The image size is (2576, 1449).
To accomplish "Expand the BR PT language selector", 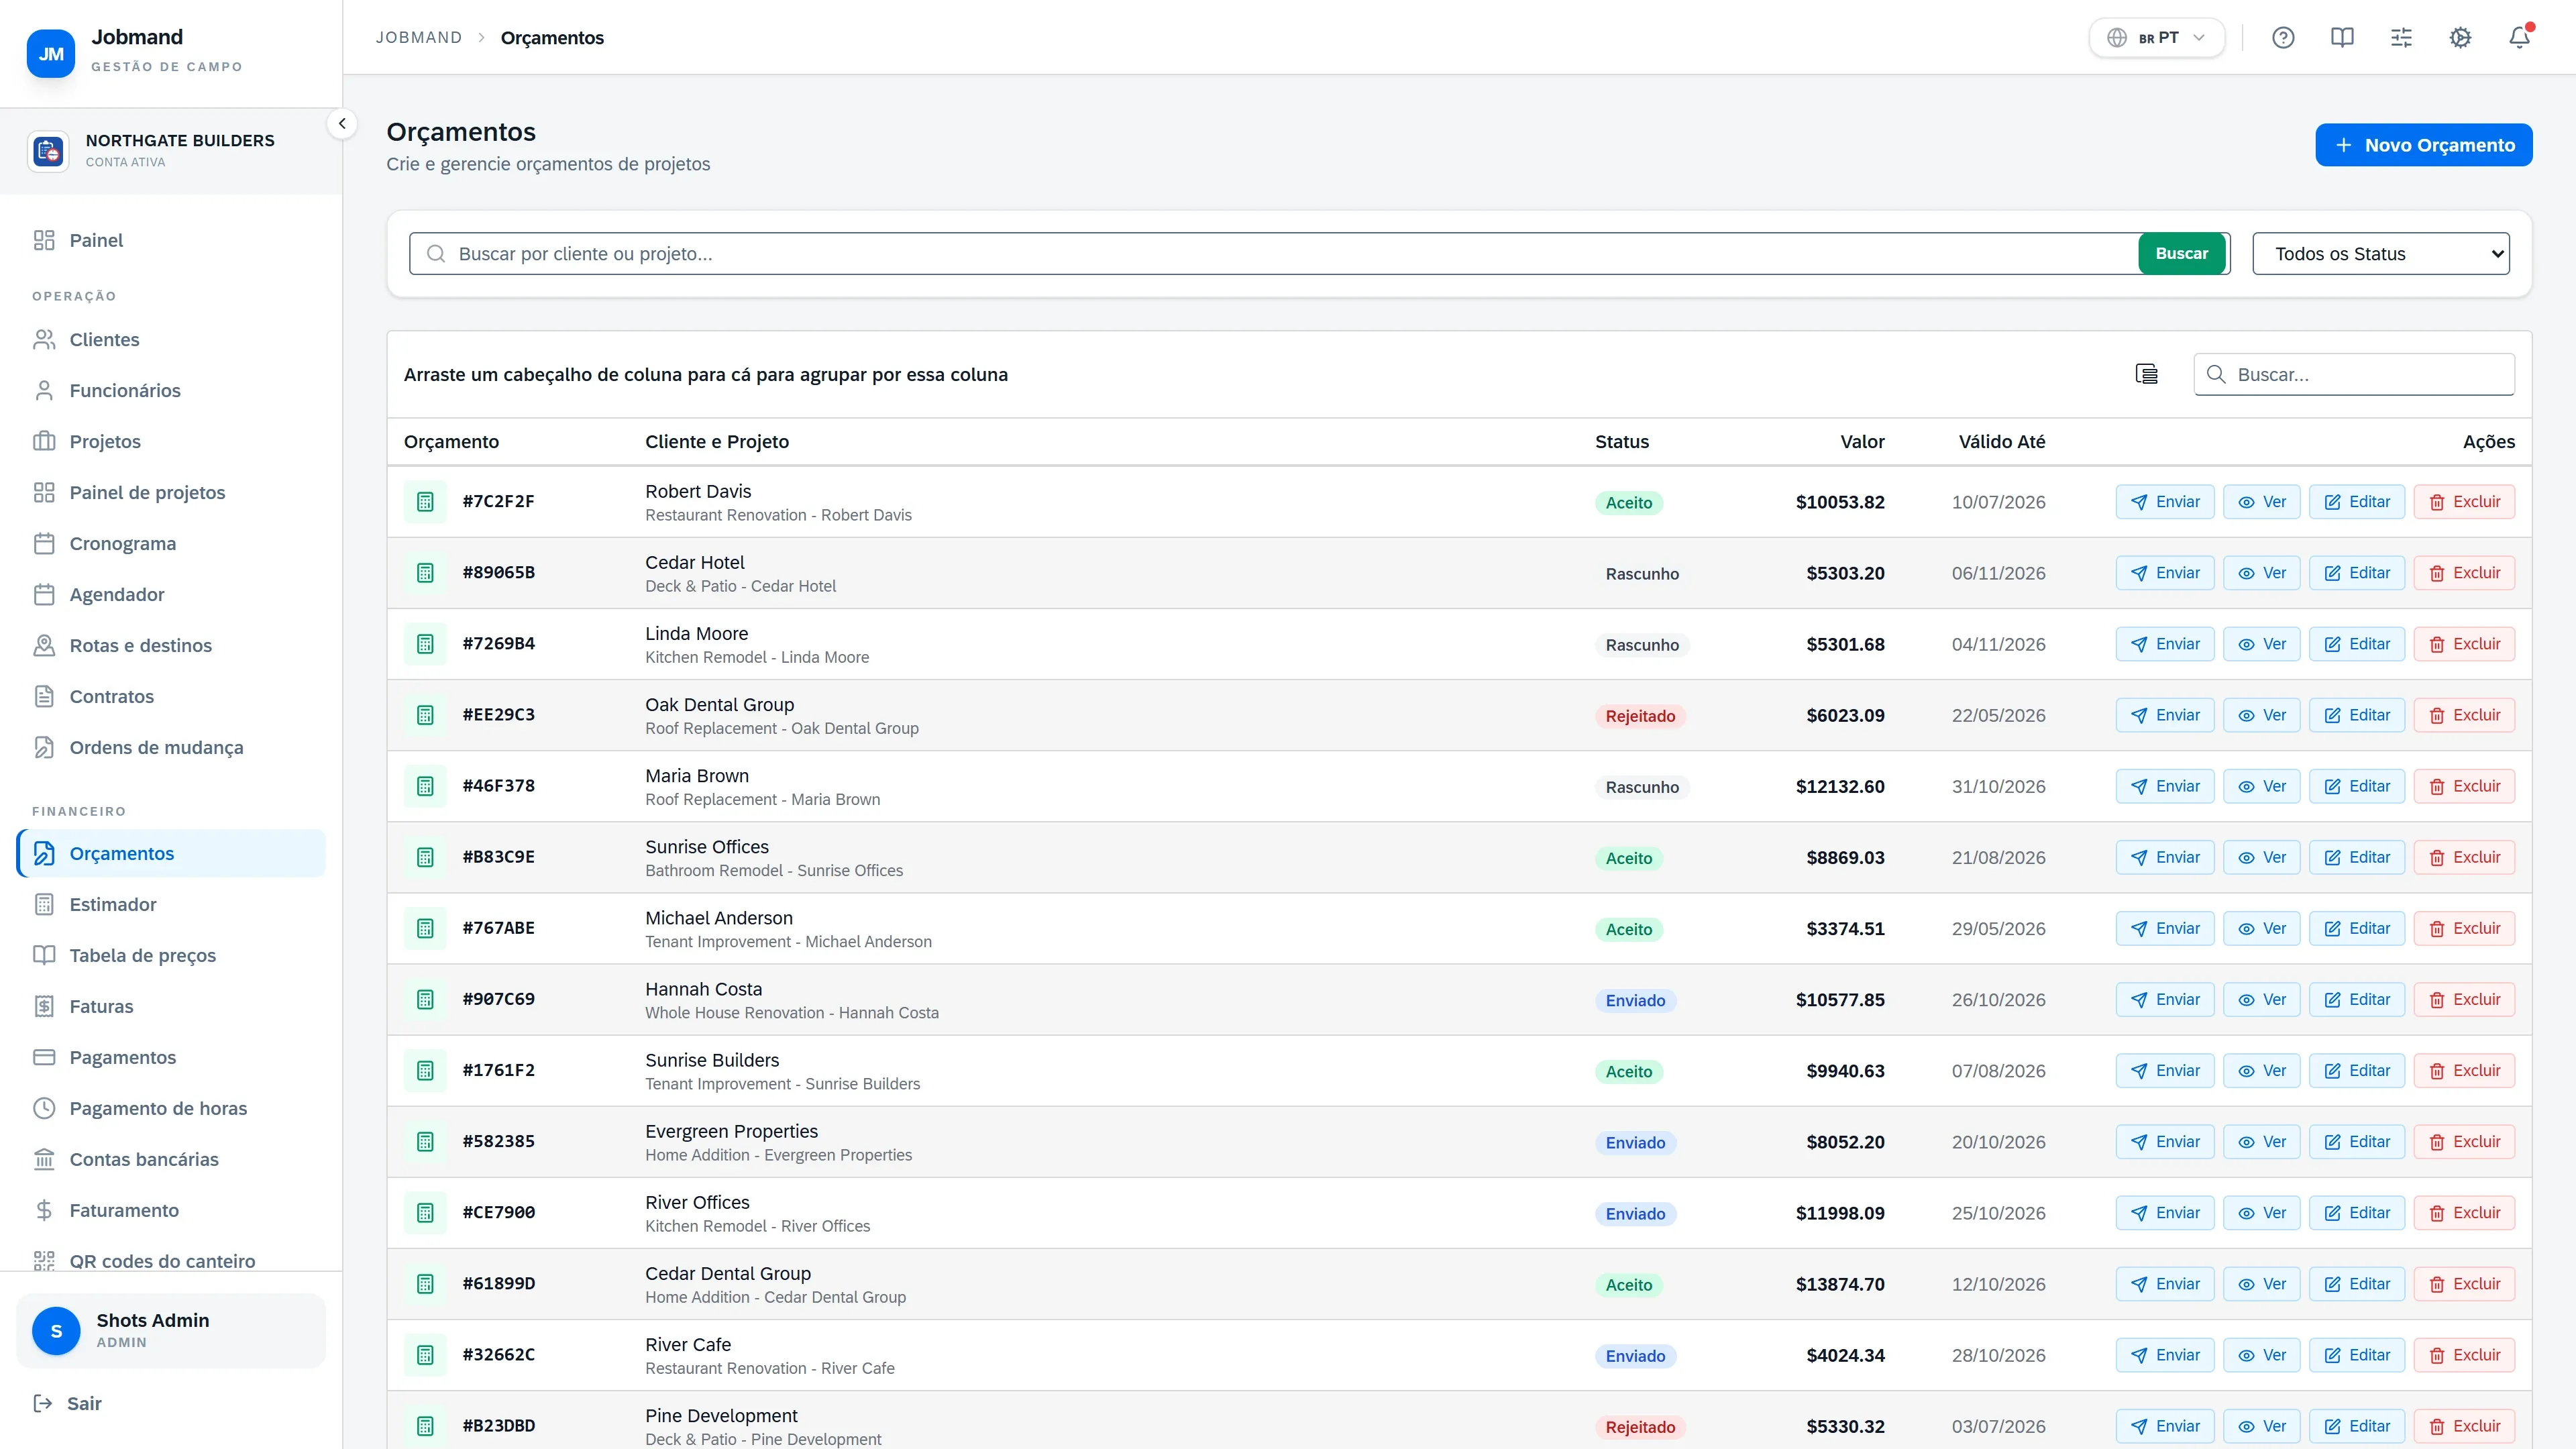I will click(2157, 38).
